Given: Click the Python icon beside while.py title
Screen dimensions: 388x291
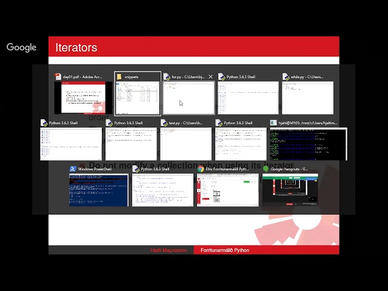Looking at the screenshot, I should click(x=286, y=77).
